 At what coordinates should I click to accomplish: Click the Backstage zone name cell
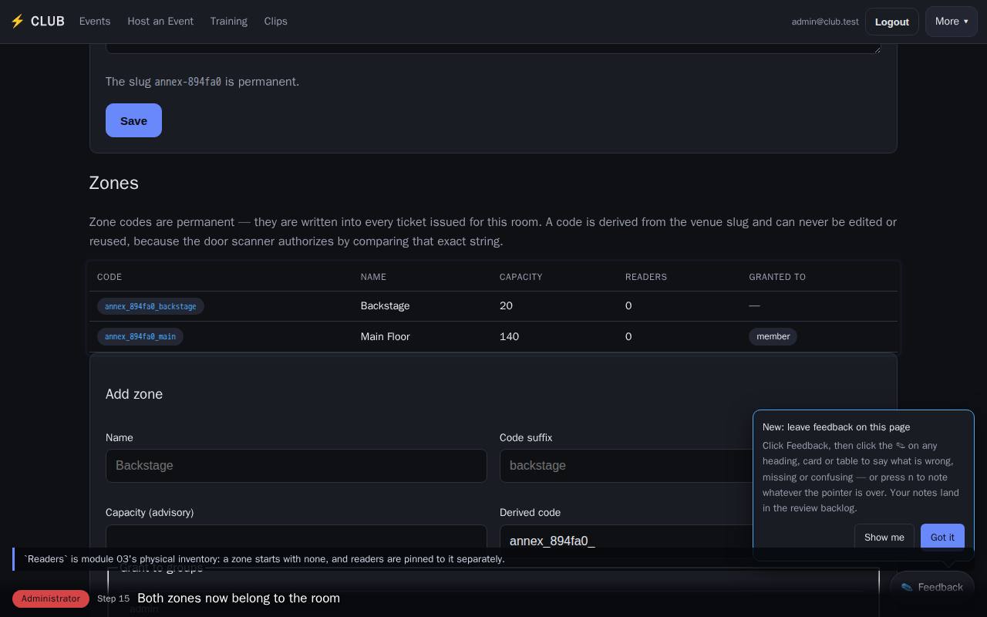click(385, 306)
